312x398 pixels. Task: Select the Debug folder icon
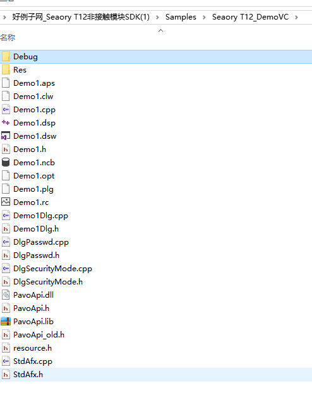(x=6, y=57)
